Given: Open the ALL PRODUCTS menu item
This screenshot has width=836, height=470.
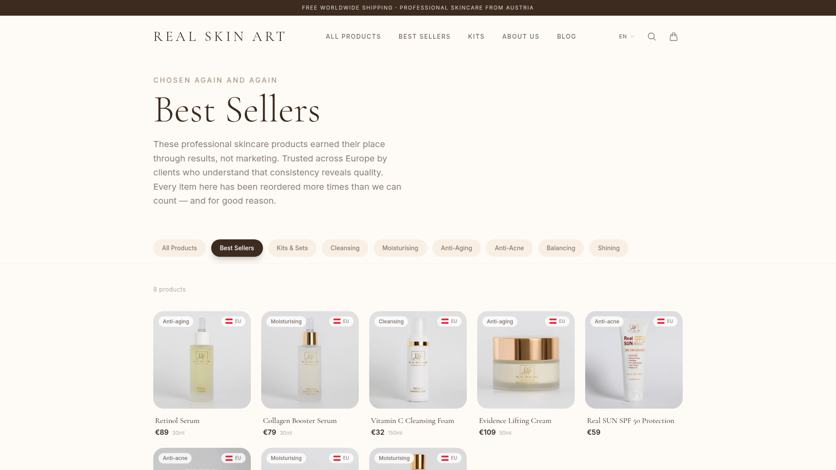Looking at the screenshot, I should 353,37.
